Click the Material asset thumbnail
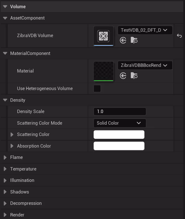Image resolution: width=185 pixels, height=219 pixels. pyautogui.click(x=104, y=71)
